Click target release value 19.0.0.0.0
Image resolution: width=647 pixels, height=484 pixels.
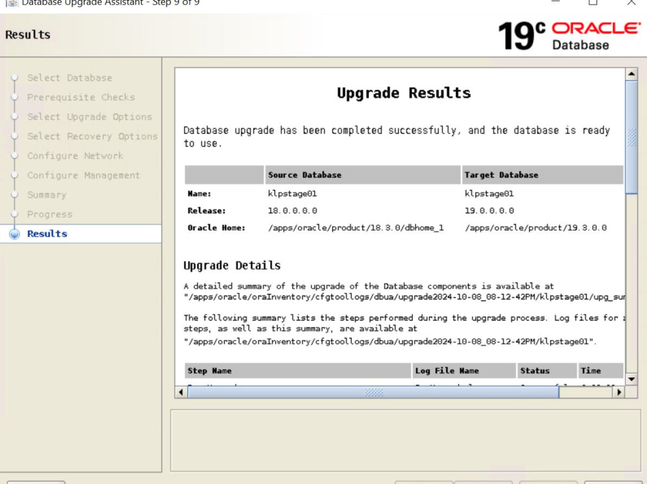(x=489, y=211)
